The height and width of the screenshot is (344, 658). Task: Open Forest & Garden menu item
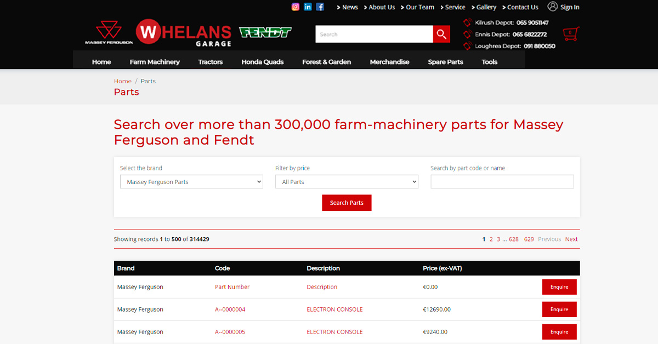327,62
